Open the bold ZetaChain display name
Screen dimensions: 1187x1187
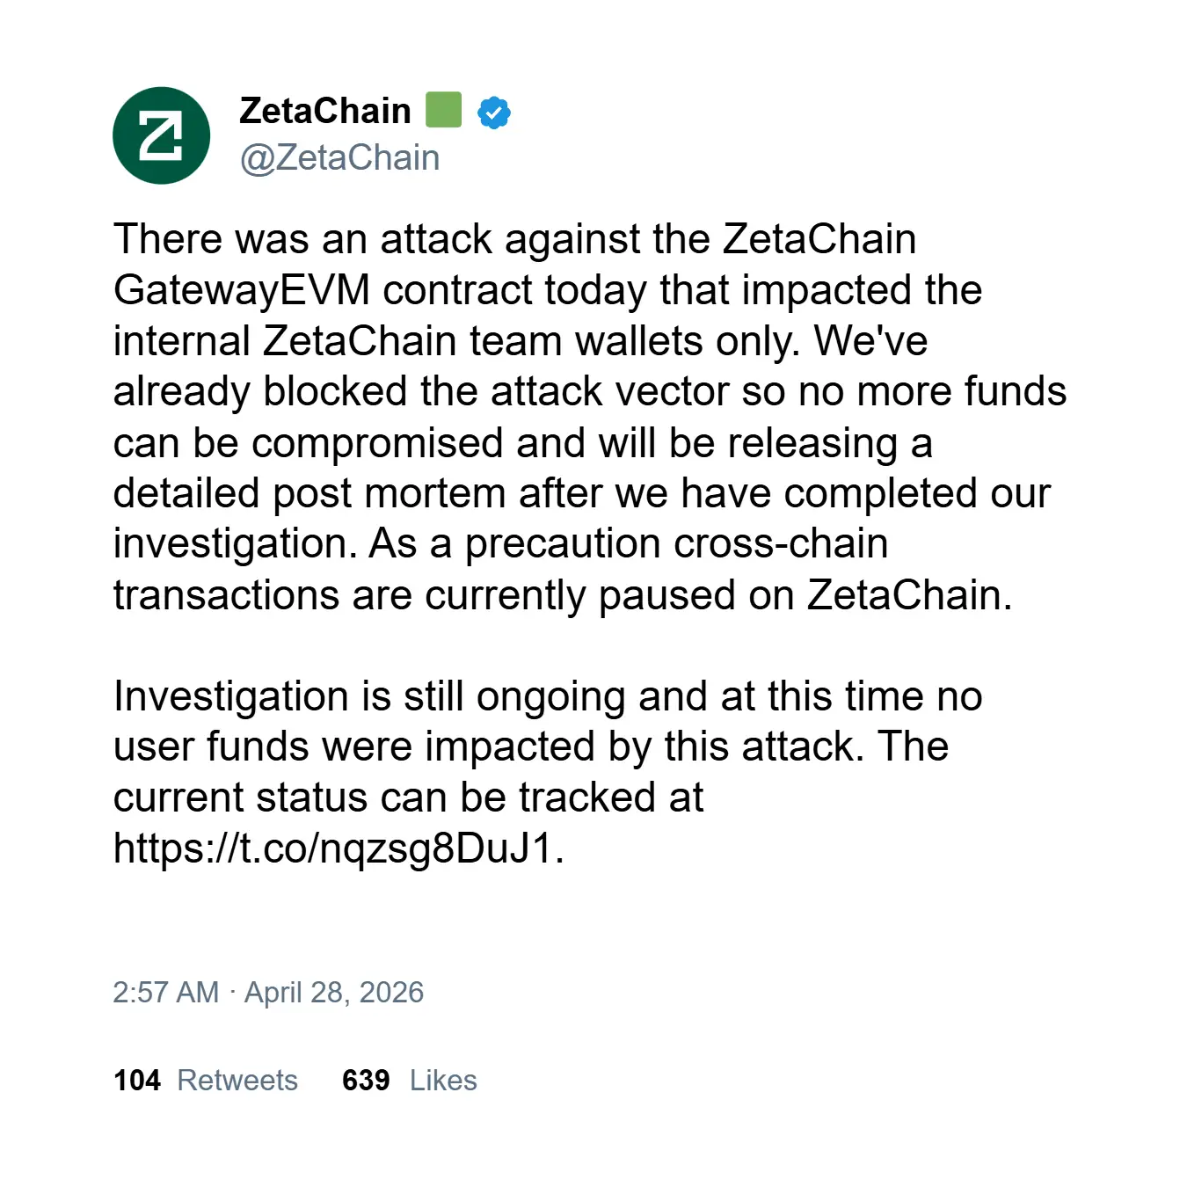pyautogui.click(x=325, y=111)
